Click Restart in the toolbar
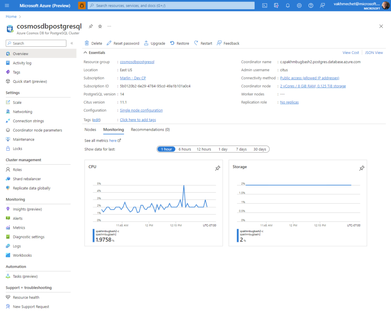 coord(203,43)
